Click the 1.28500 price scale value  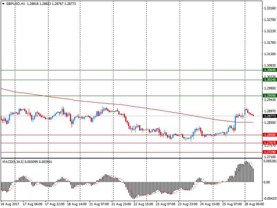tap(270, 123)
